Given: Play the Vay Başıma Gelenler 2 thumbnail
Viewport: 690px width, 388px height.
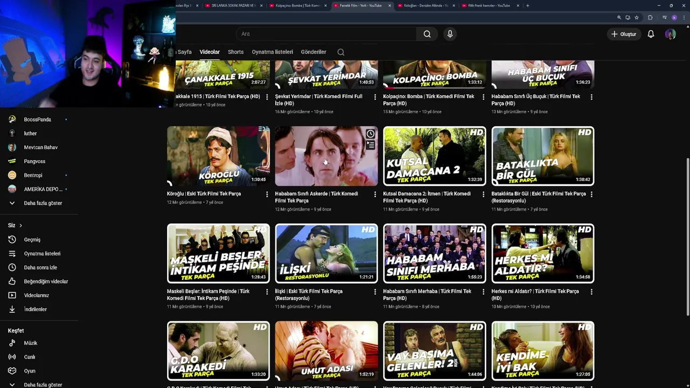Looking at the screenshot, I should click(434, 351).
